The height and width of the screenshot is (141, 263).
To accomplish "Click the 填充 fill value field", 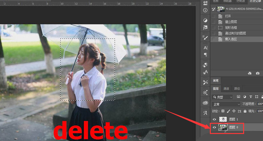I will (260, 111).
